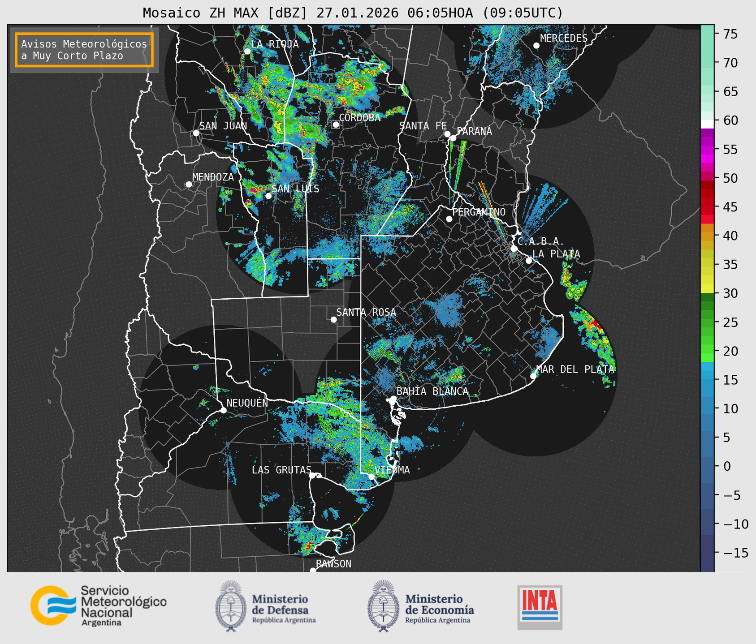Select the LA RIOJA city marker
Image resolution: width=756 pixels, height=644 pixels.
[x=247, y=52]
